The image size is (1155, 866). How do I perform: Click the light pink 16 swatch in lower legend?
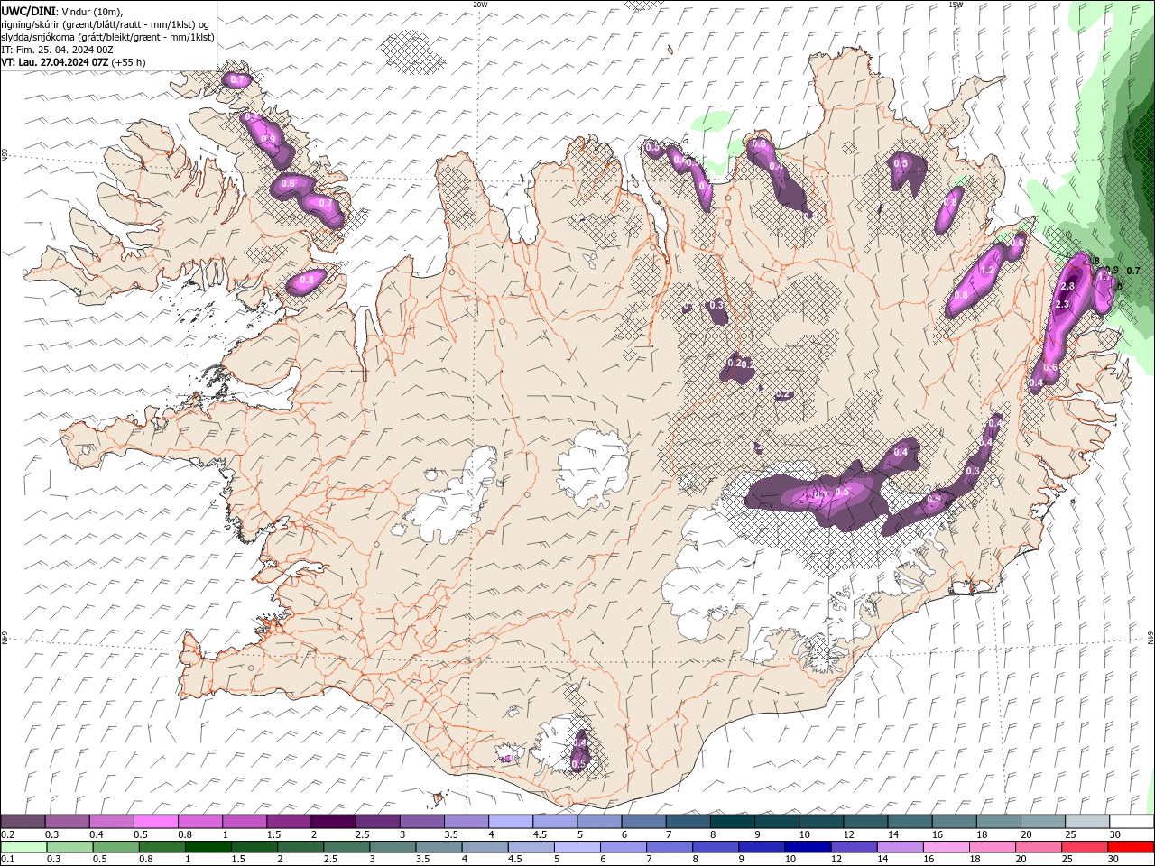click(945, 847)
